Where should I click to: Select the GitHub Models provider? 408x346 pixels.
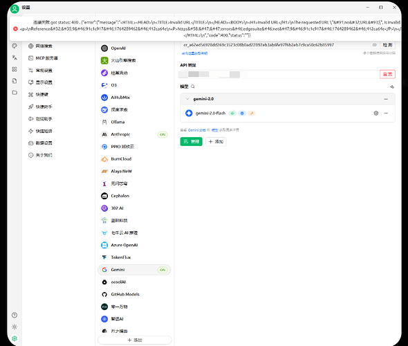[x=134, y=294]
